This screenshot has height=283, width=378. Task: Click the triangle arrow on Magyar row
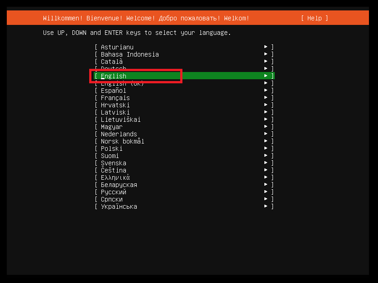click(x=266, y=127)
